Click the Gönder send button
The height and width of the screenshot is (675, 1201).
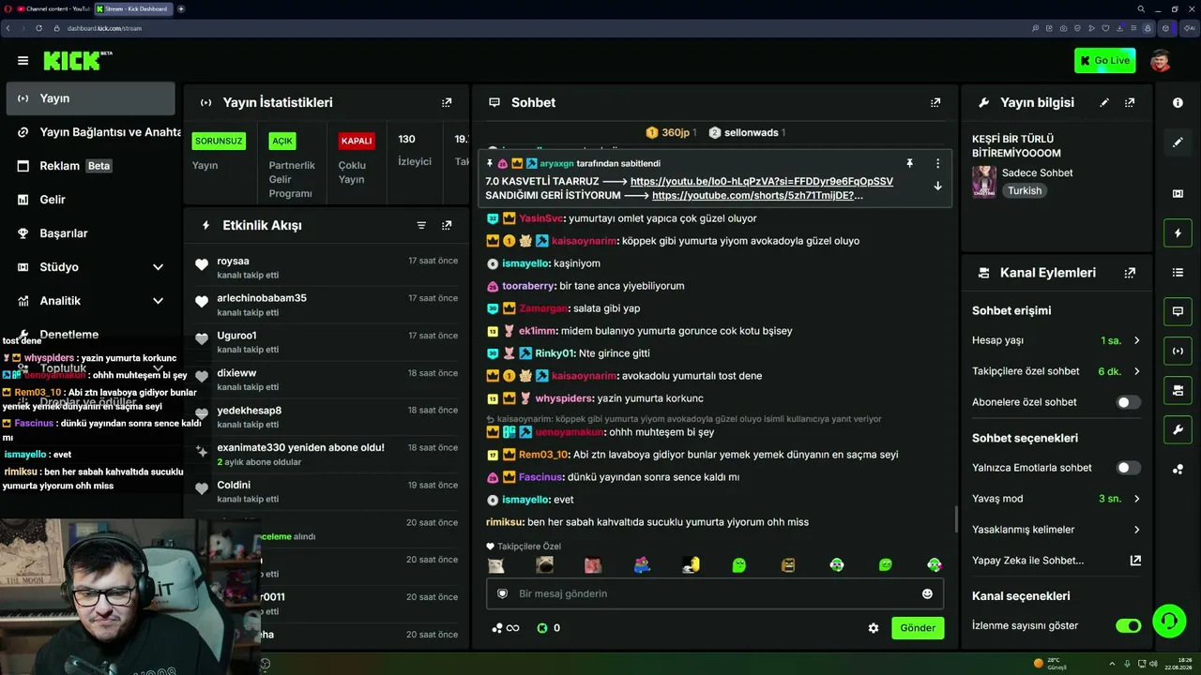[918, 628]
